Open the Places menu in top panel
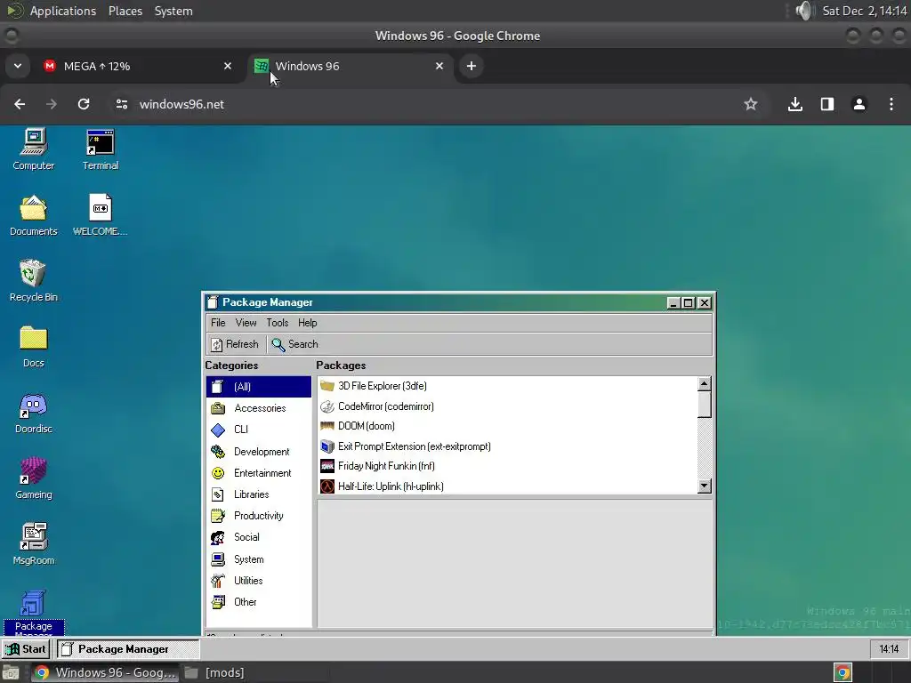 point(125,11)
